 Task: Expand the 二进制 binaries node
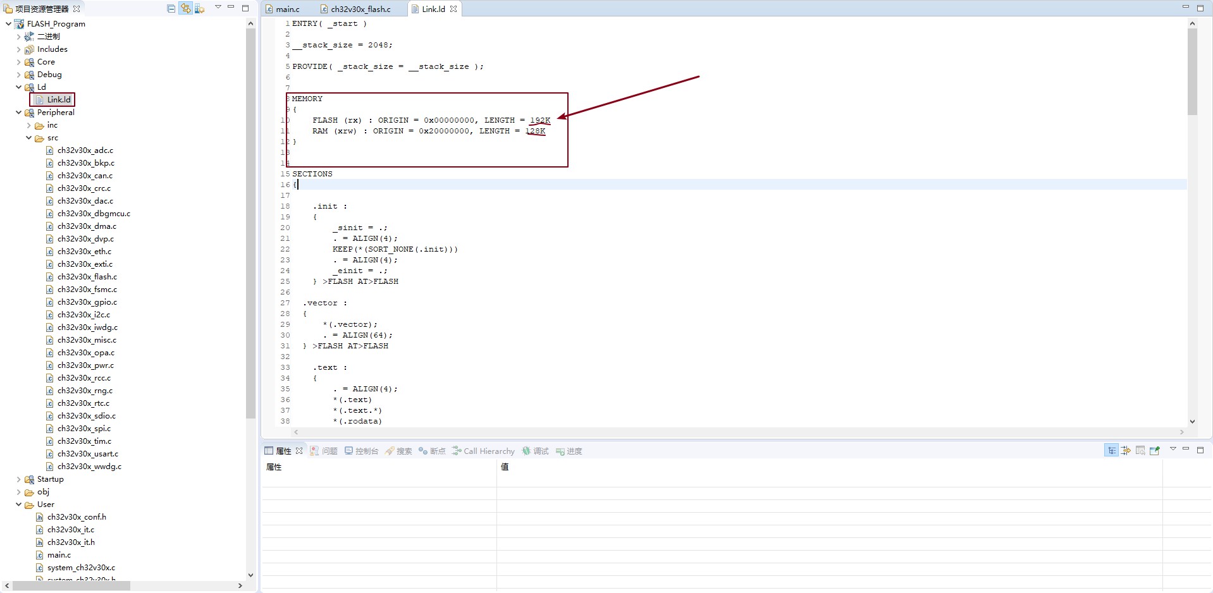click(18, 37)
